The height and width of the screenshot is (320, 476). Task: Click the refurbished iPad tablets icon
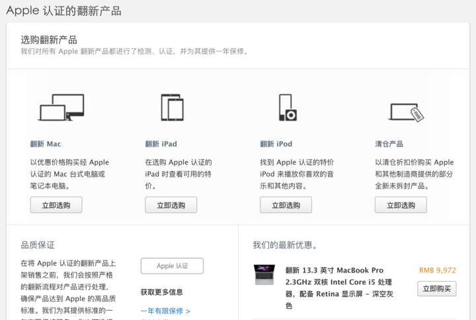pyautogui.click(x=172, y=108)
